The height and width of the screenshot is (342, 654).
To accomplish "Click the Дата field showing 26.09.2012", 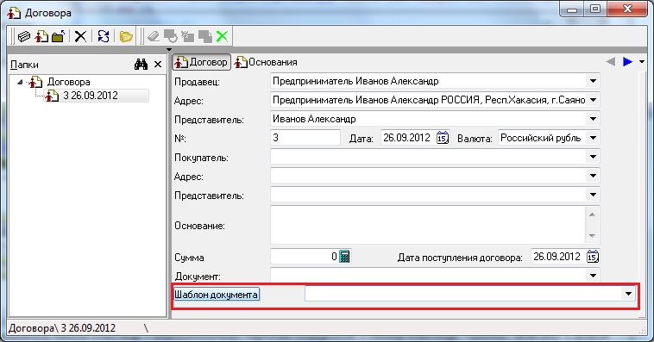I will point(408,138).
